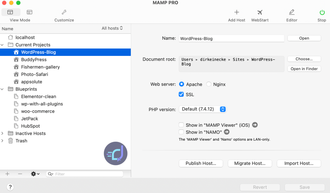The image size is (330, 193).
Task: Open the All hosts filter dropdown
Action: [x=112, y=28]
